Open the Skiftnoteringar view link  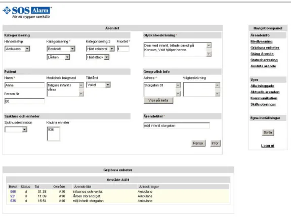[x=263, y=104]
